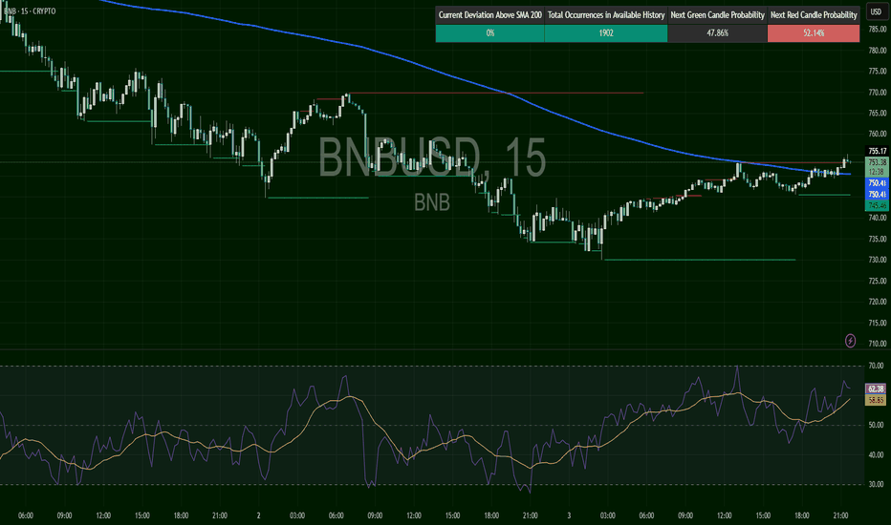Click the 780.00 price axis label
Viewport: 891px width, 525px height.
coord(877,51)
